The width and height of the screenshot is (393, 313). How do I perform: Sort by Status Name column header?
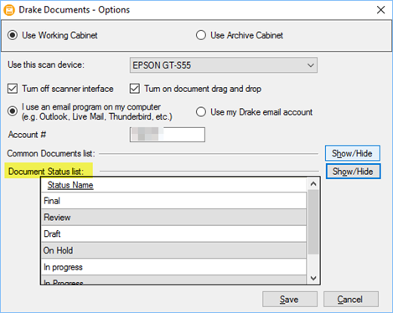(x=70, y=185)
